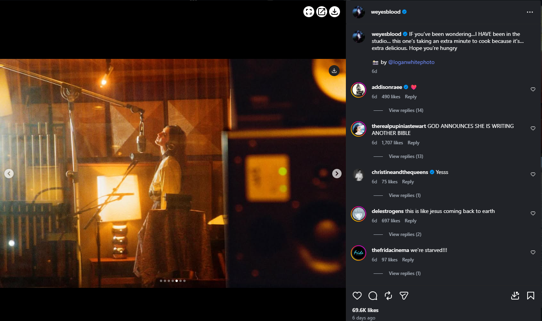The width and height of the screenshot is (542, 321).
Task: Go to the previous photo in carousel
Action: pyautogui.click(x=9, y=174)
